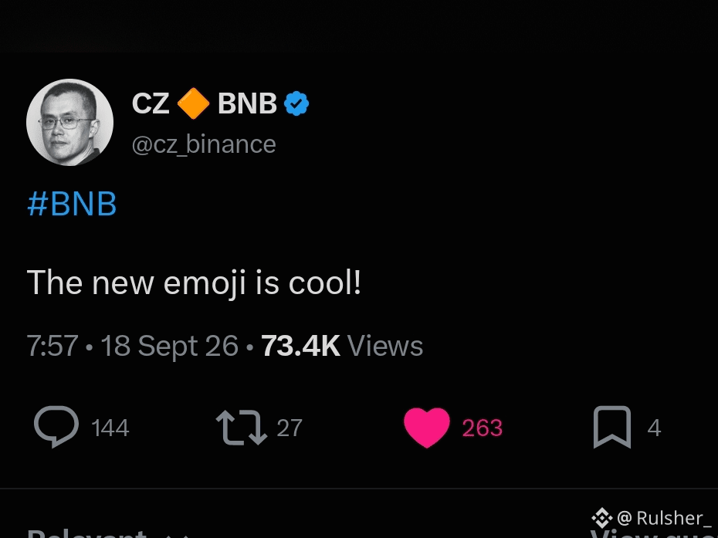Click the reply speech bubble icon
The image size is (718, 538).
pyautogui.click(x=56, y=427)
